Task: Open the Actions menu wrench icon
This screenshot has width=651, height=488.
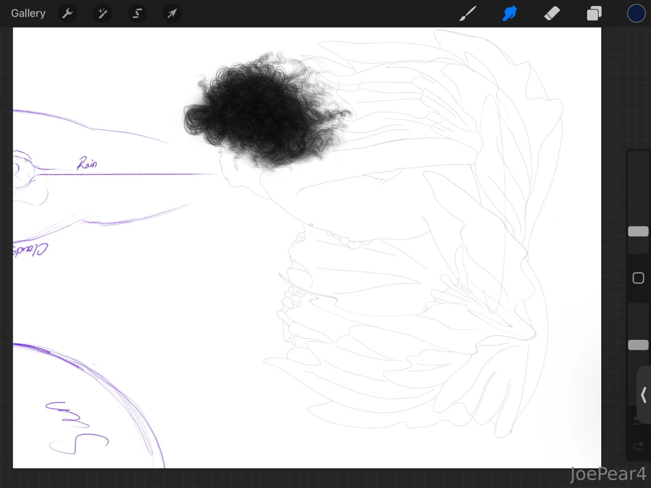Action: point(67,13)
